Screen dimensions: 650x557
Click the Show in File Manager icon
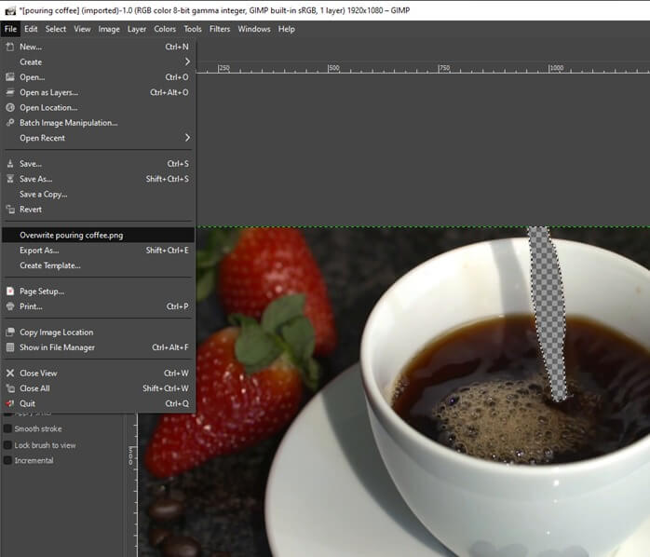[x=9, y=347]
